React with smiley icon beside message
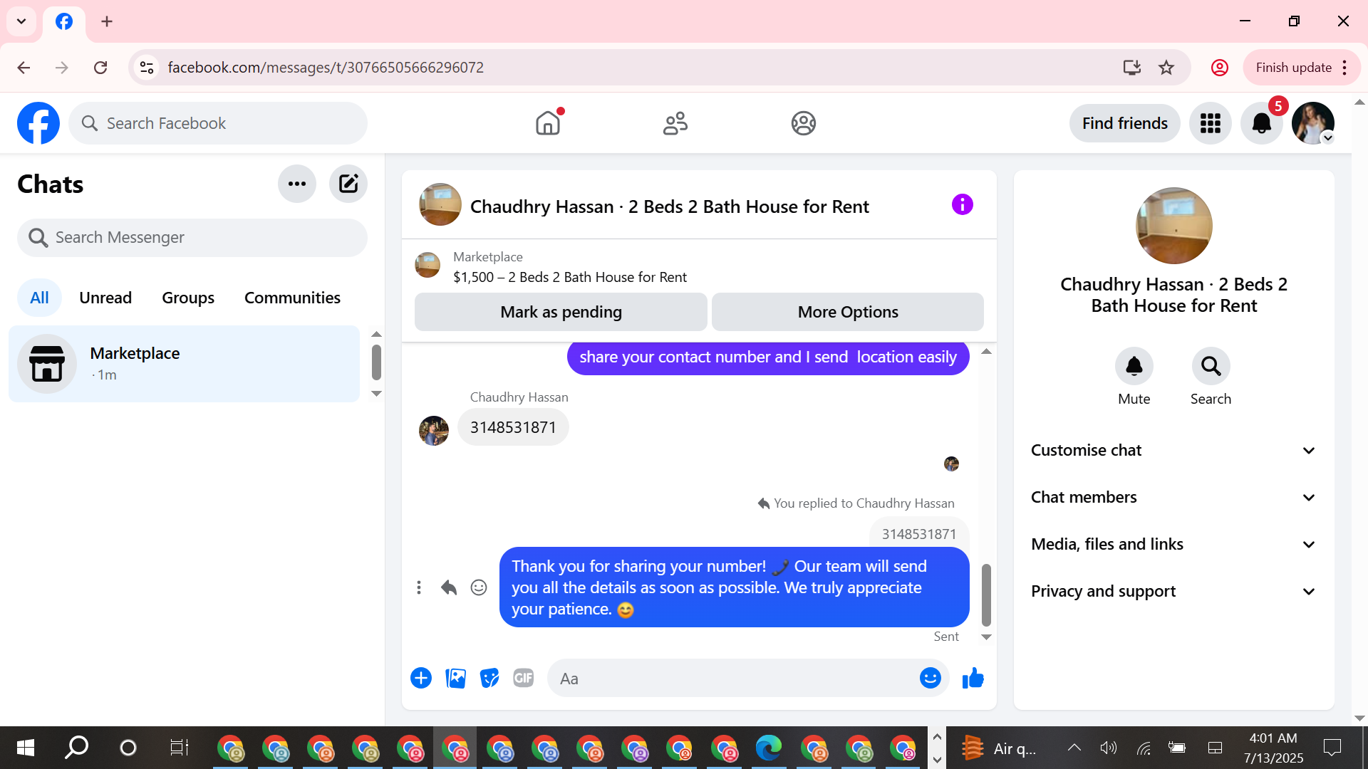 (x=479, y=587)
